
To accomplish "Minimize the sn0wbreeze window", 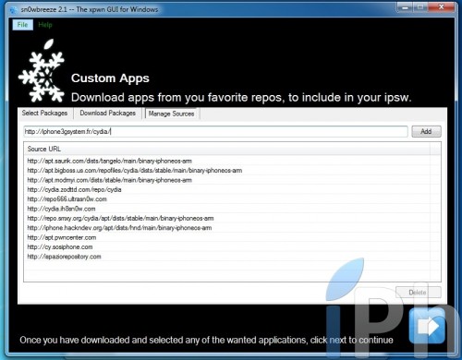I will click(x=406, y=7).
